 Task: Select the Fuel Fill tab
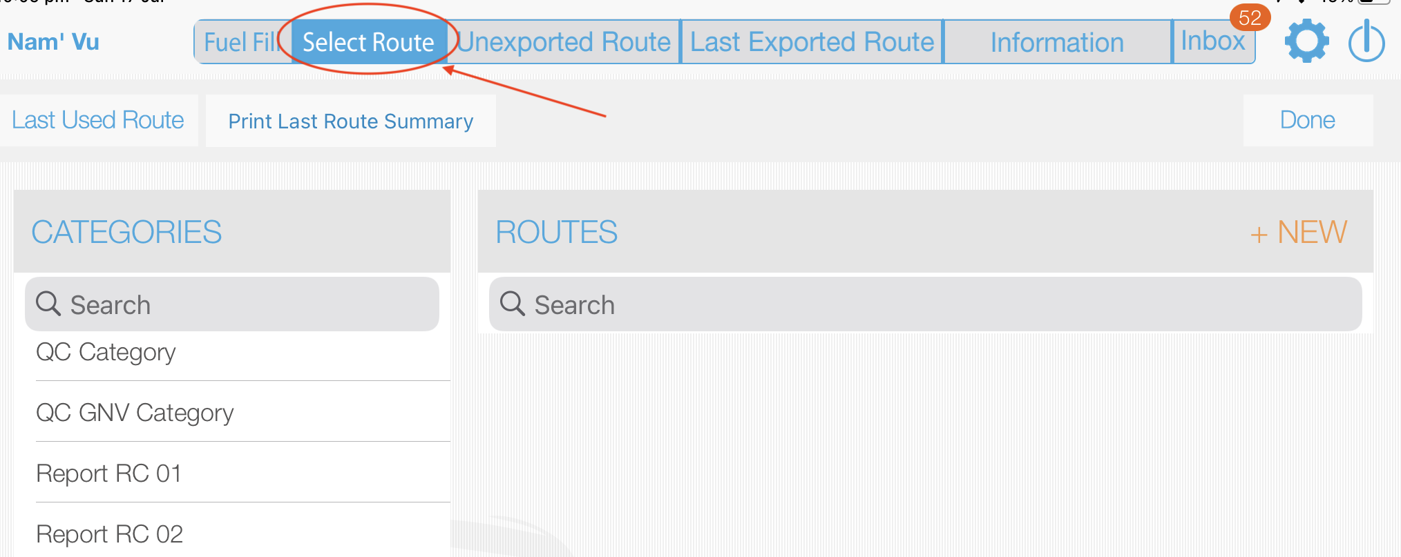238,41
